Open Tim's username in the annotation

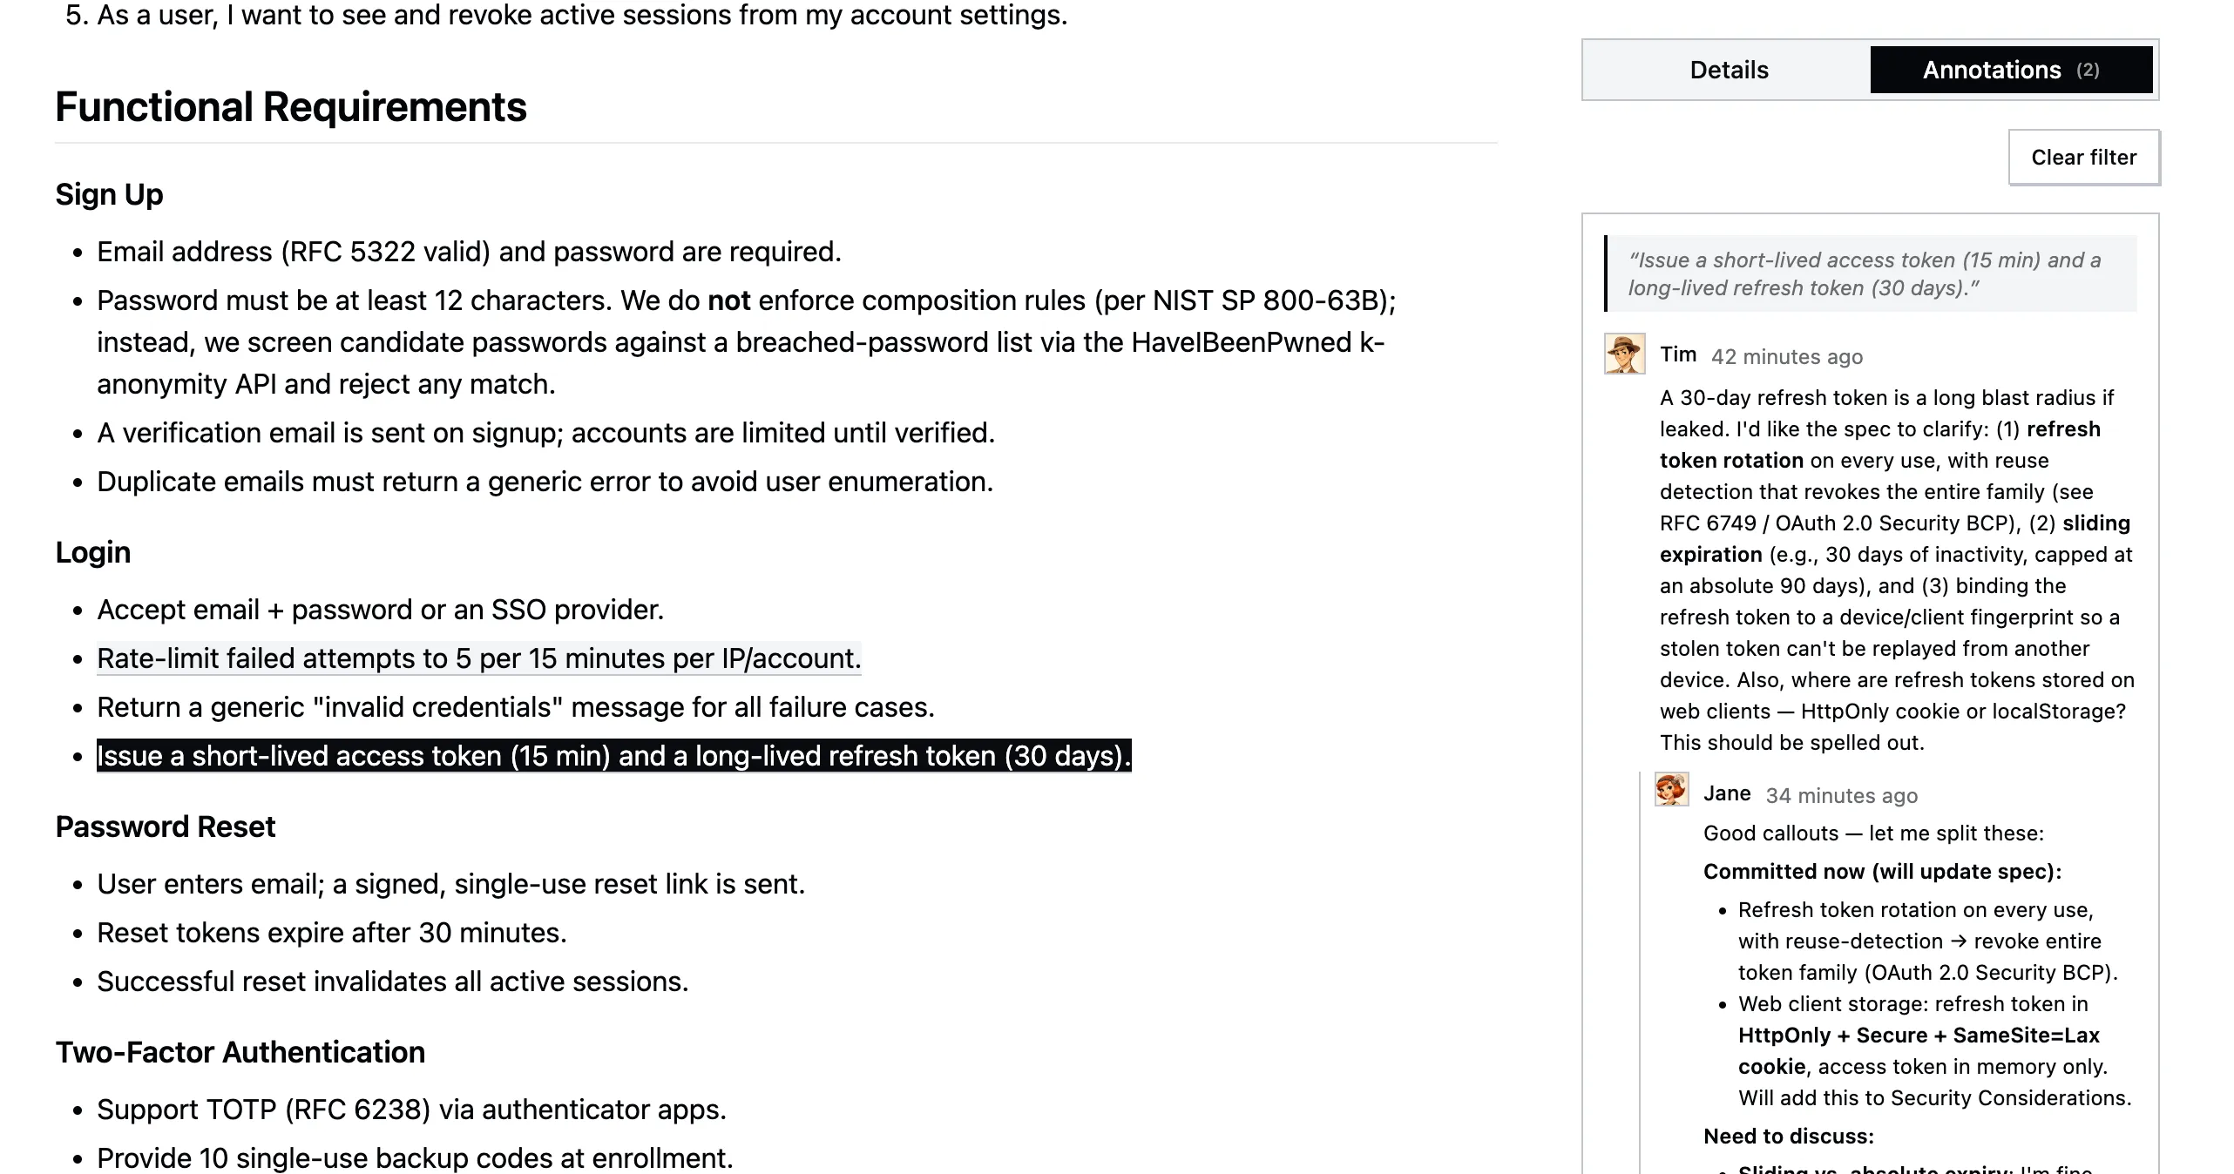(1677, 354)
